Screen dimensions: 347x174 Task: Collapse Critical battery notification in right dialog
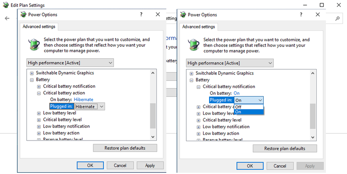(x=199, y=87)
